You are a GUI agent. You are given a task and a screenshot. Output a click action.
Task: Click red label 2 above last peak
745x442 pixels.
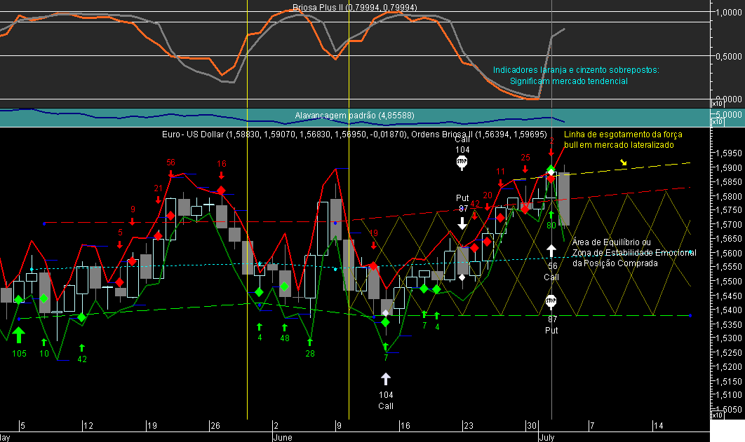(x=551, y=141)
